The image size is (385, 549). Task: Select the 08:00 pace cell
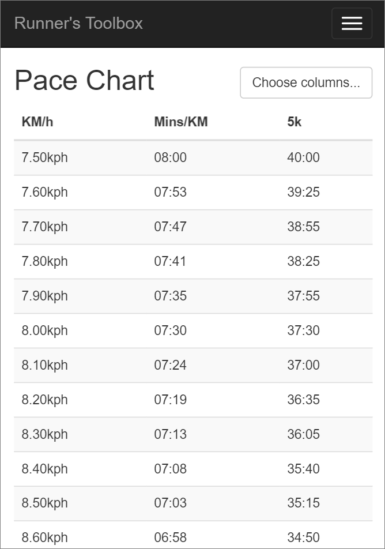click(x=171, y=157)
